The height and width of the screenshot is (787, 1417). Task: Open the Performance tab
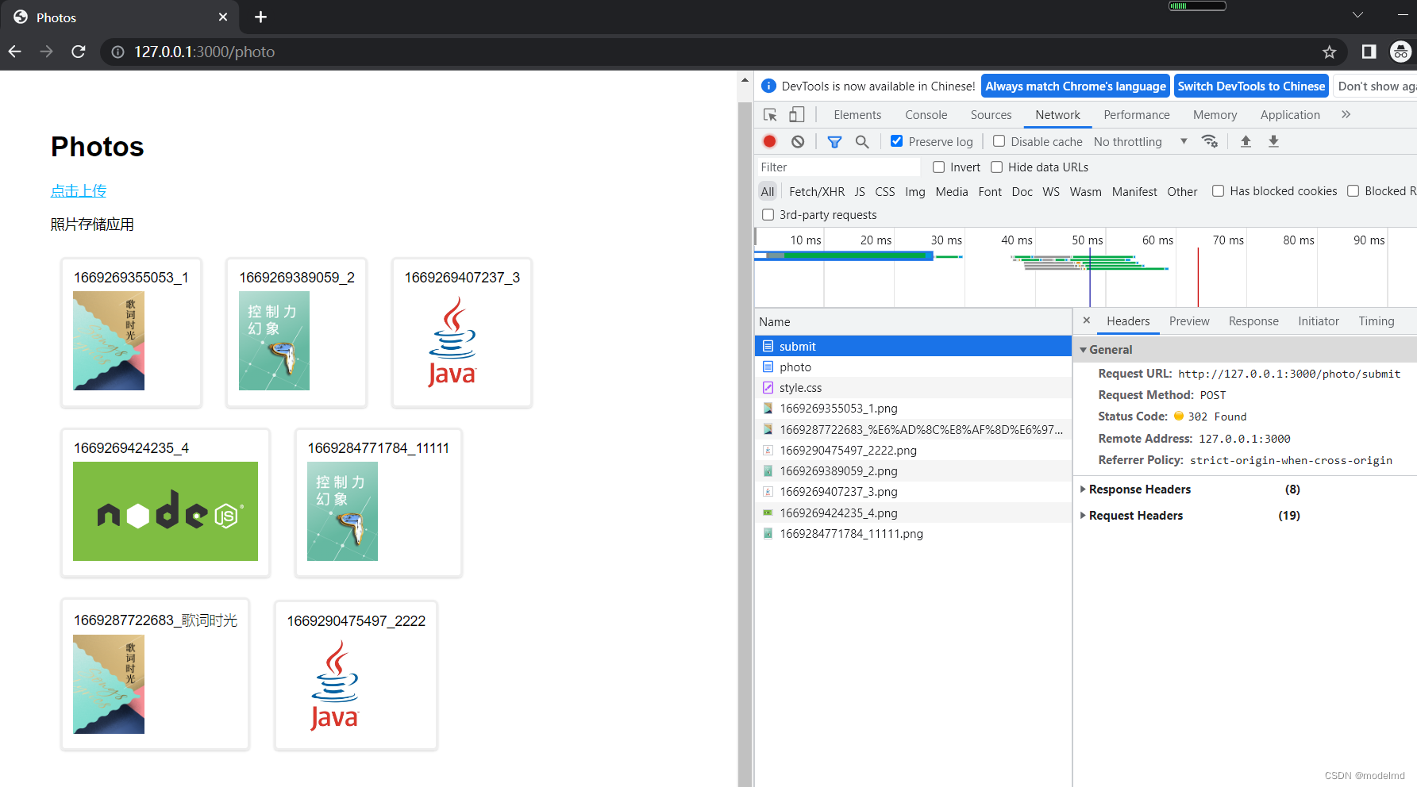1136,115
